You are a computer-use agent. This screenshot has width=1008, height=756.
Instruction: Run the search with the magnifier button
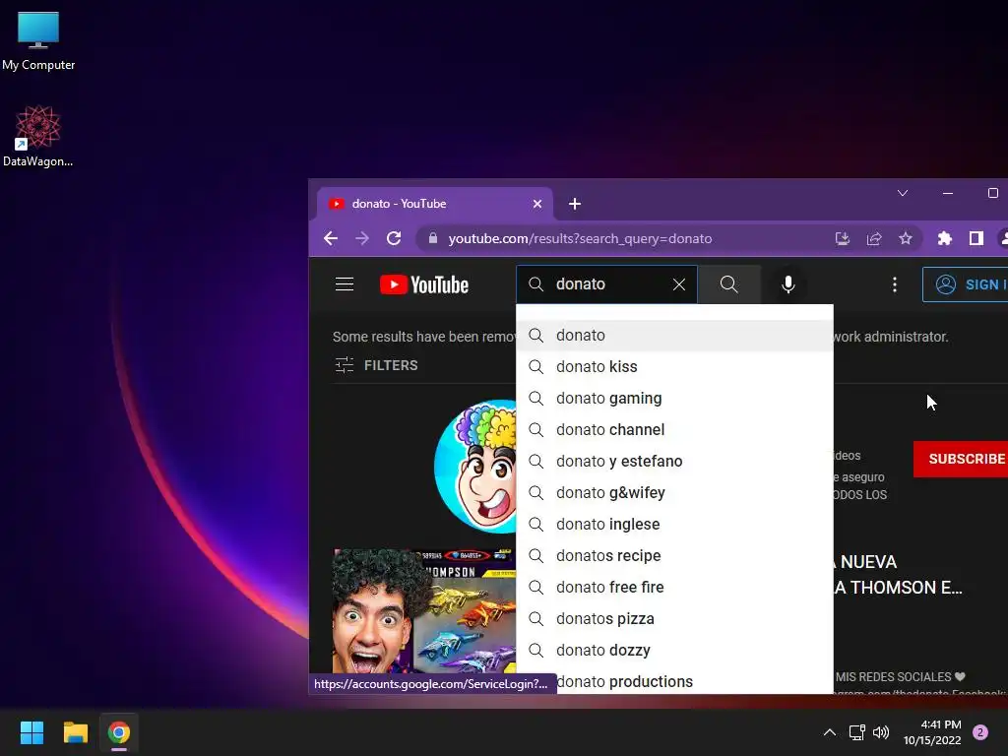coord(729,284)
